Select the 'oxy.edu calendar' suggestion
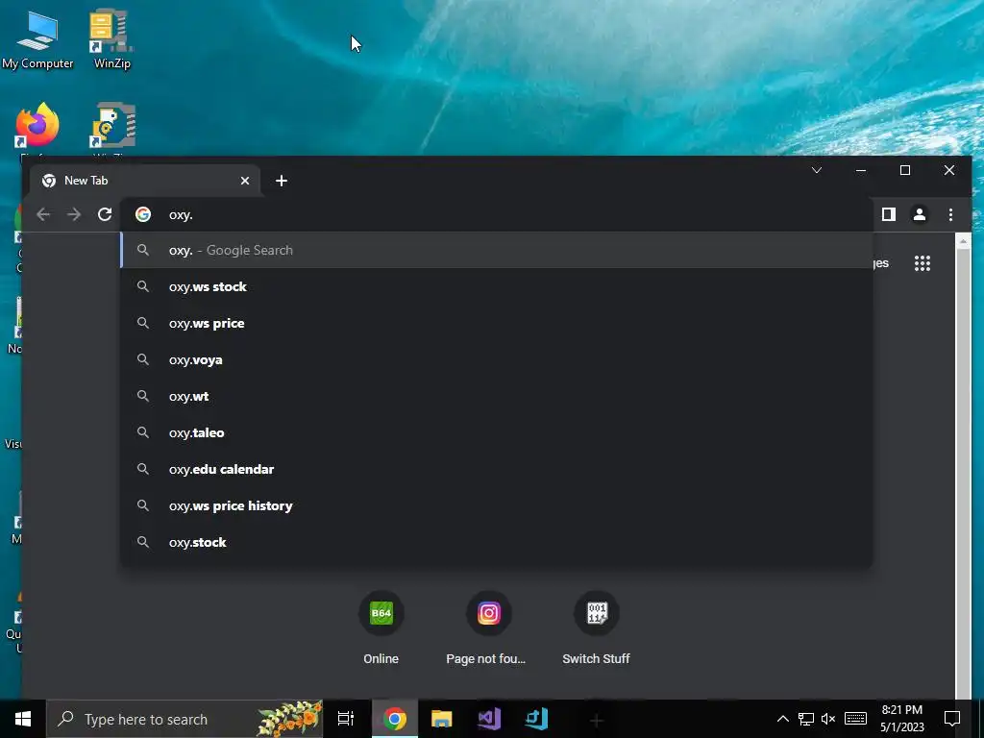The image size is (984, 738). (x=496, y=469)
